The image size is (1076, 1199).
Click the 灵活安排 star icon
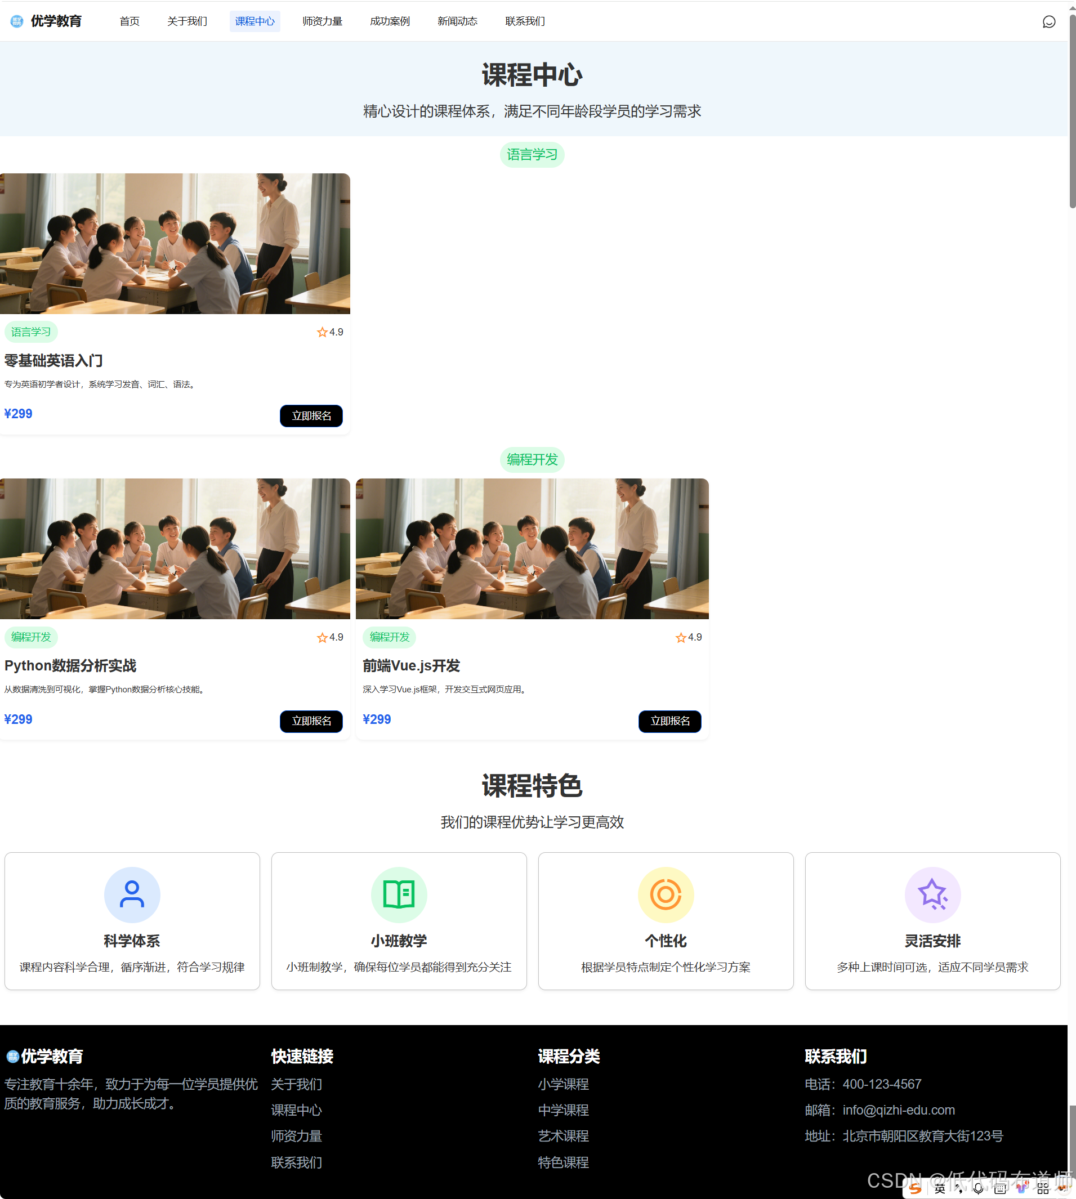tap(932, 894)
